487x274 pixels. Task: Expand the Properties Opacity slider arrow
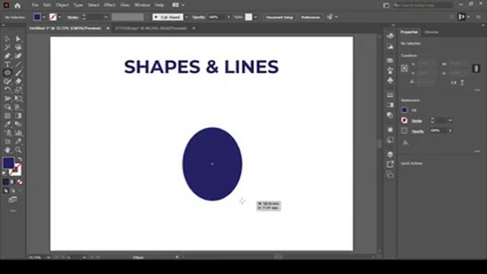coord(450,131)
